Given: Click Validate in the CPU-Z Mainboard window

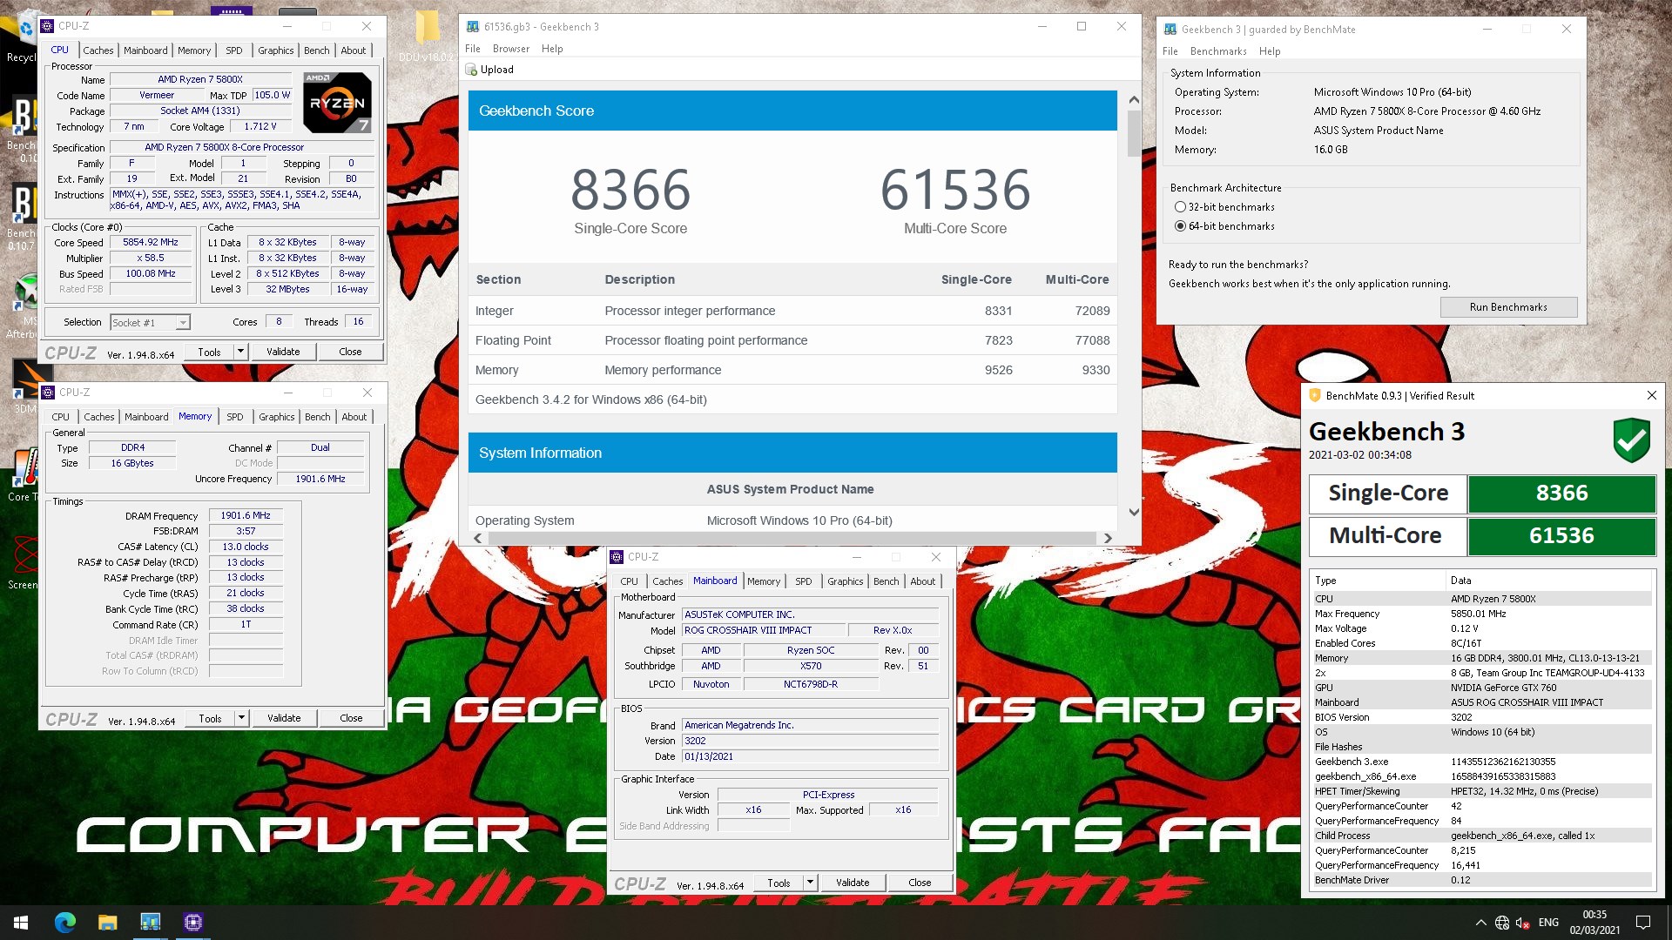Looking at the screenshot, I should (x=853, y=883).
